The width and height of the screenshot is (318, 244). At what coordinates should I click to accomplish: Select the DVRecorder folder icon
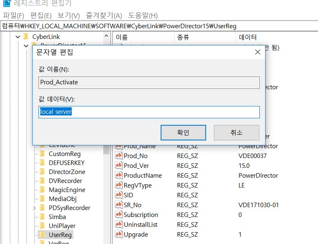pyautogui.click(x=42, y=181)
